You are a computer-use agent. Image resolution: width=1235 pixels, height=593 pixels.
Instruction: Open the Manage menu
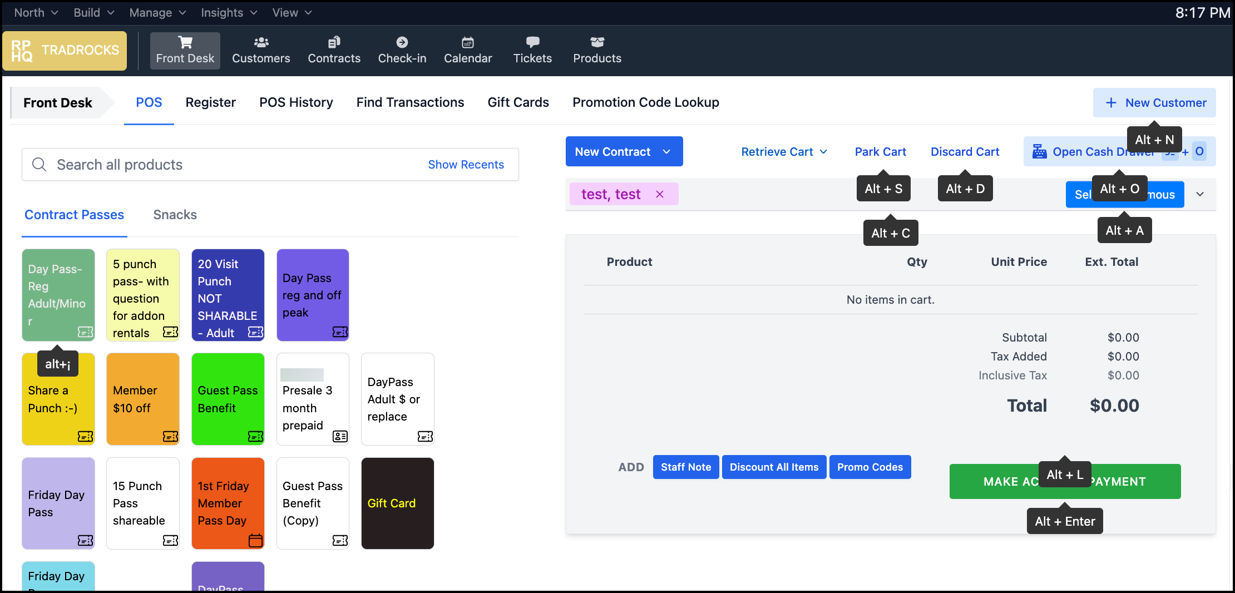tap(157, 13)
